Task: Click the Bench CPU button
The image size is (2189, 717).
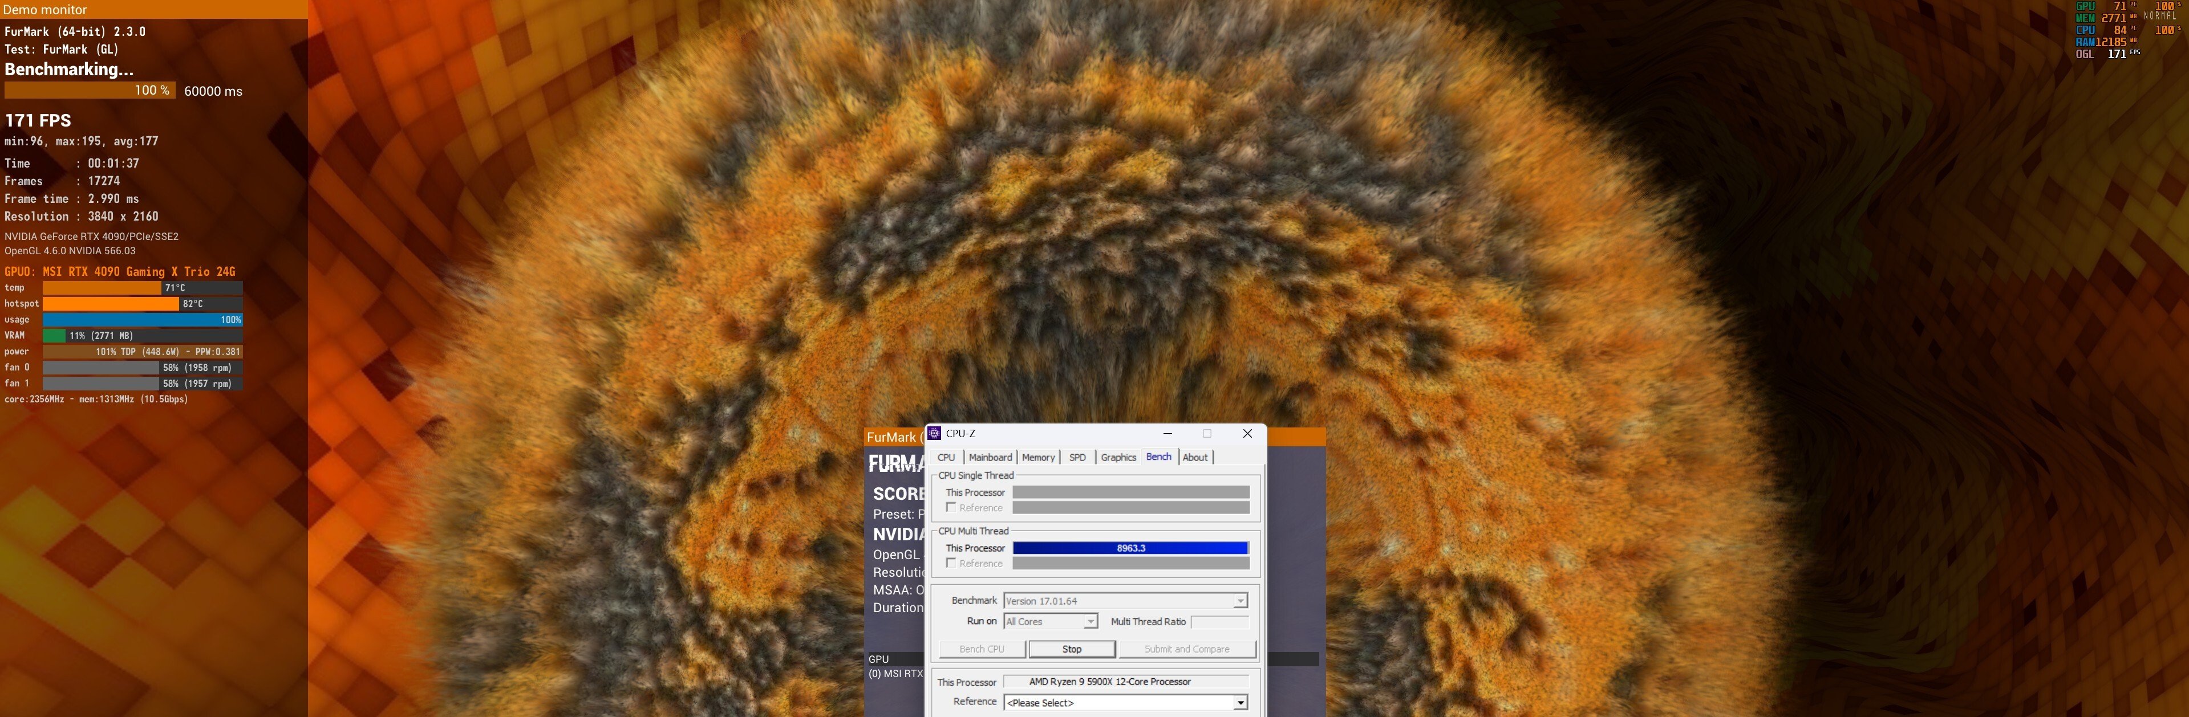Action: pos(982,648)
